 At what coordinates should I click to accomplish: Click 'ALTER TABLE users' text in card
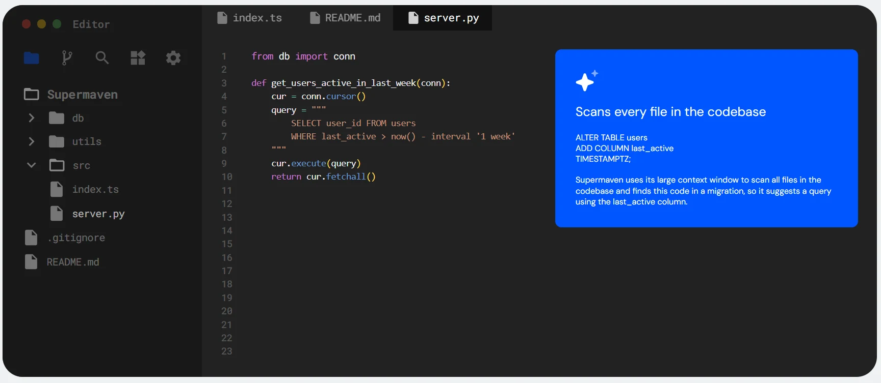(611, 137)
